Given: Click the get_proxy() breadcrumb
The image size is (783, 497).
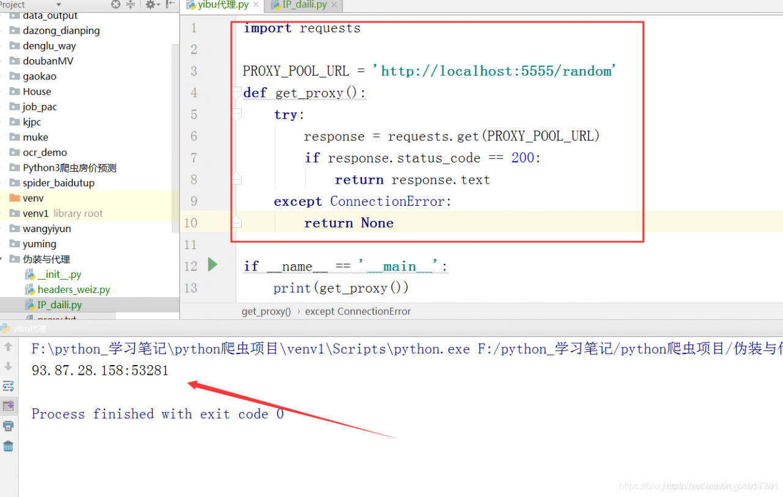Looking at the screenshot, I should (266, 311).
